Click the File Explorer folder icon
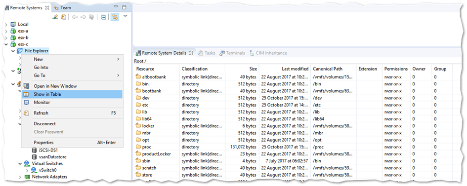The height and width of the screenshot is (186, 467). pos(20,51)
